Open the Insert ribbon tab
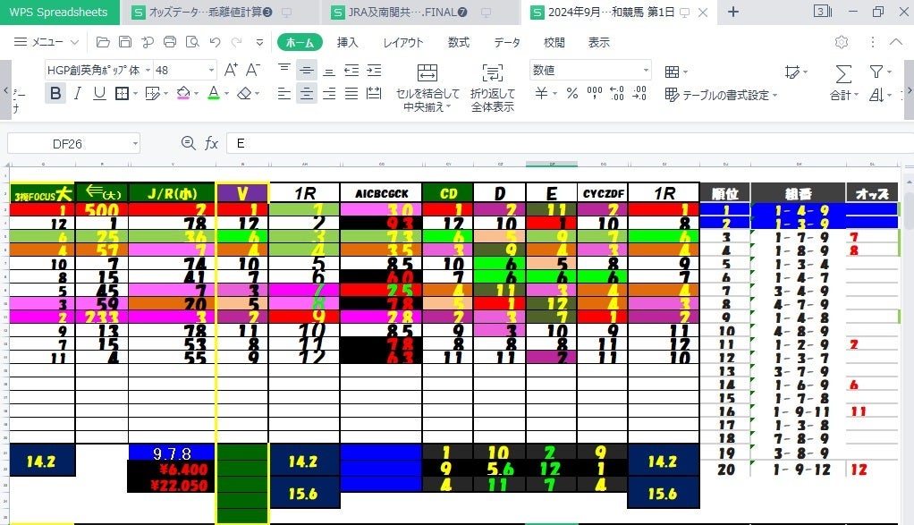This screenshot has height=525, width=914. pos(347,42)
